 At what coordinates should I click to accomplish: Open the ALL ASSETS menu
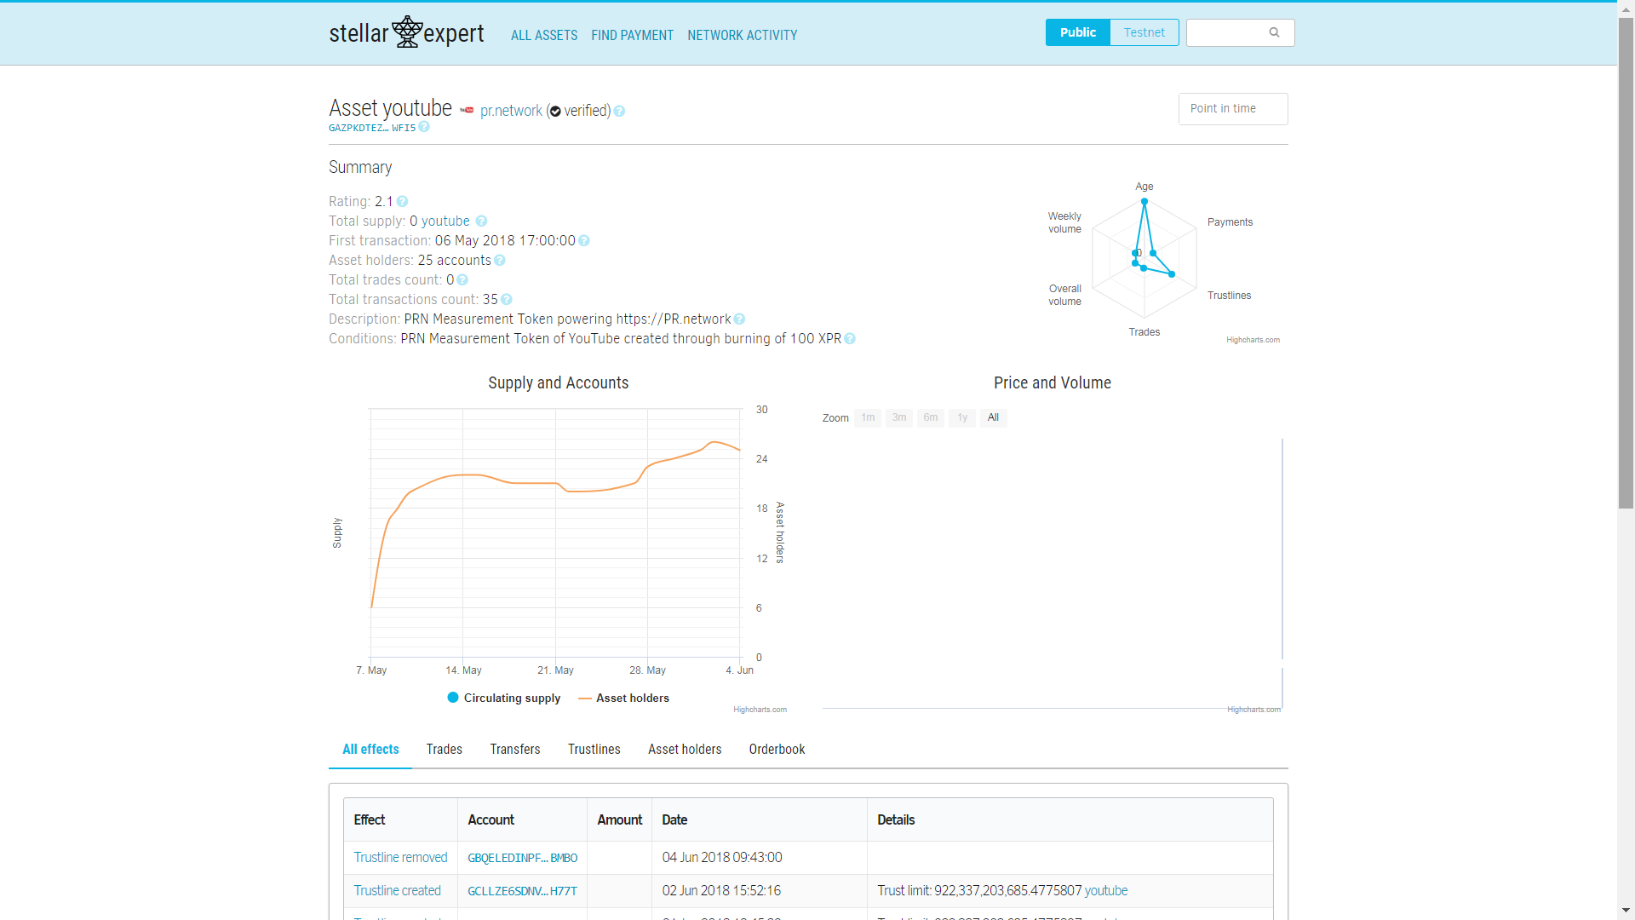coord(544,35)
